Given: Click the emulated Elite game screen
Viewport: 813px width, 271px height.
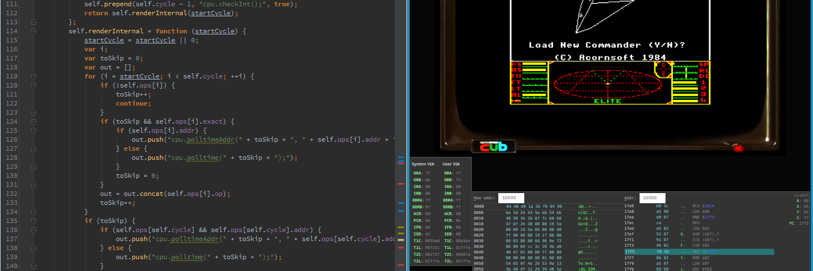Looking at the screenshot, I should pos(610,51).
